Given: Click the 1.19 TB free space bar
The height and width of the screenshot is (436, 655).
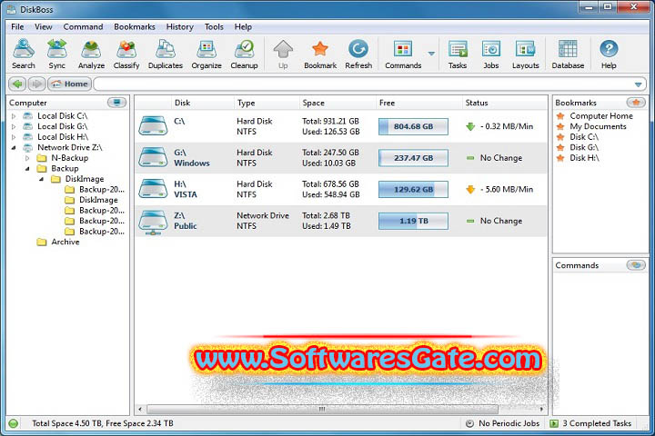Looking at the screenshot, I should pyautogui.click(x=413, y=221).
